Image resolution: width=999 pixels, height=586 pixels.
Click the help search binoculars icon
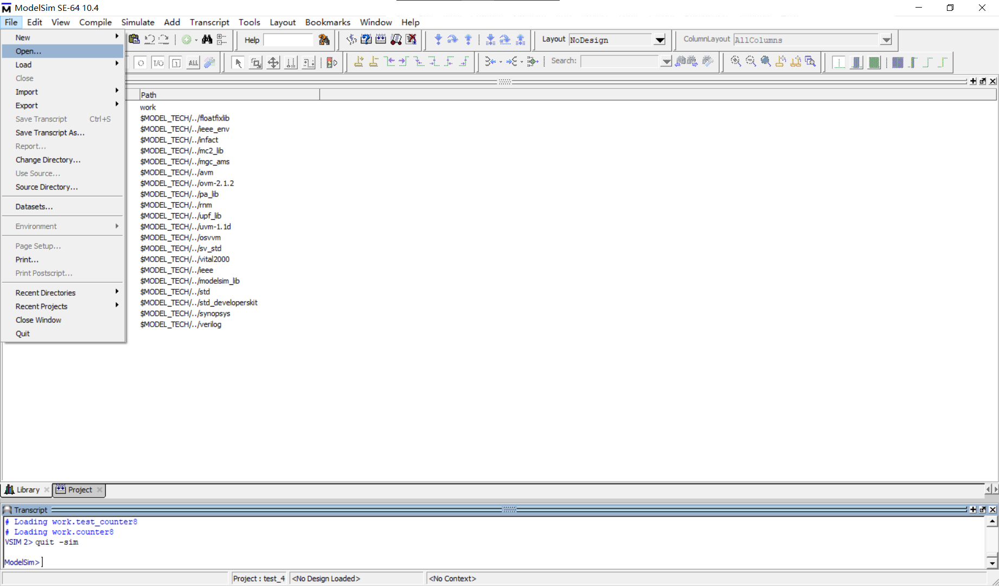(x=324, y=40)
